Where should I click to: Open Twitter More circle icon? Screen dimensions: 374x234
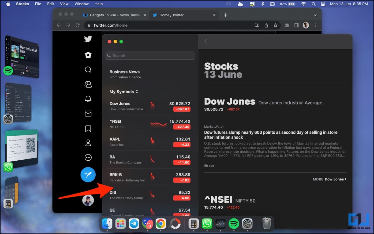coord(88,157)
